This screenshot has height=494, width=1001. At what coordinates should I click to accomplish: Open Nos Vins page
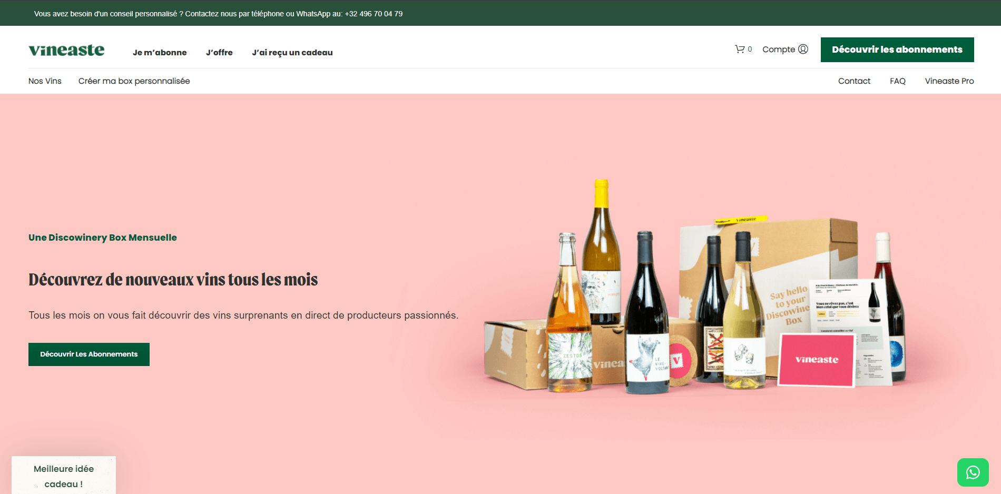coord(45,81)
